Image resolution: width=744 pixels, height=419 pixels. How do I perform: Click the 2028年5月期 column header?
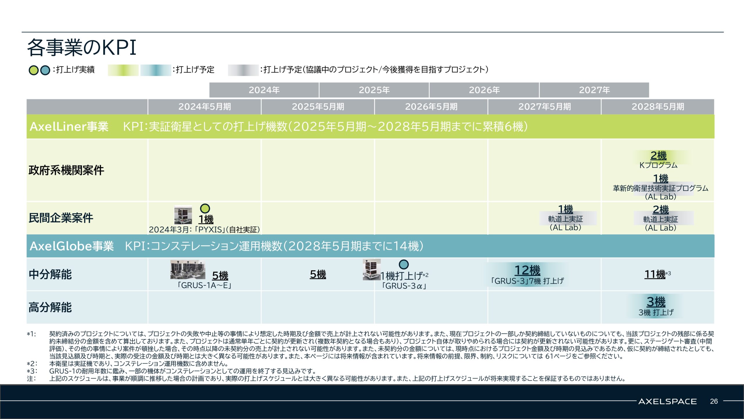click(658, 107)
